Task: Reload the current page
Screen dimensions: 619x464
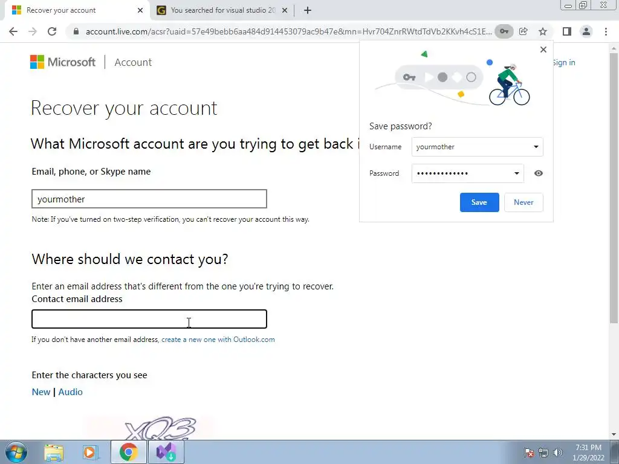Action: [52, 31]
